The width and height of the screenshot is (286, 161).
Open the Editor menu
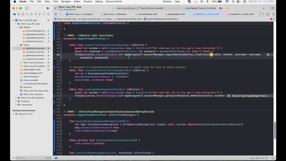pos(77,1)
